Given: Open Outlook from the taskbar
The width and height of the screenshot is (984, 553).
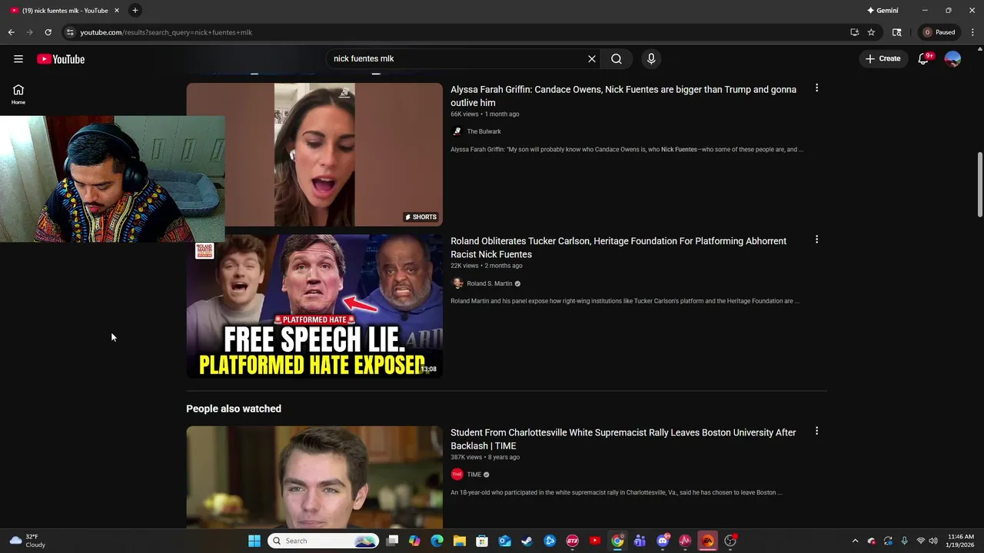Looking at the screenshot, I should tap(505, 541).
